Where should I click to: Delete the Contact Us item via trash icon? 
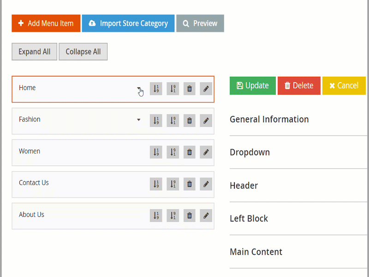point(189,184)
